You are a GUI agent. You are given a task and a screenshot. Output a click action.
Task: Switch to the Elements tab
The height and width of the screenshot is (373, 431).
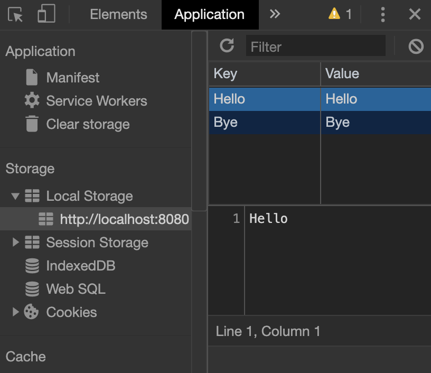pos(118,14)
